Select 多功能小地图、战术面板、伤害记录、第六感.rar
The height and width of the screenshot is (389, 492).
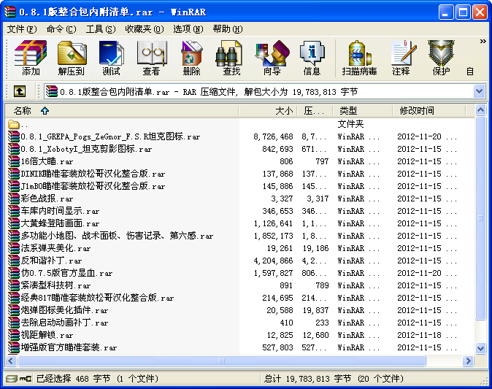coord(111,236)
